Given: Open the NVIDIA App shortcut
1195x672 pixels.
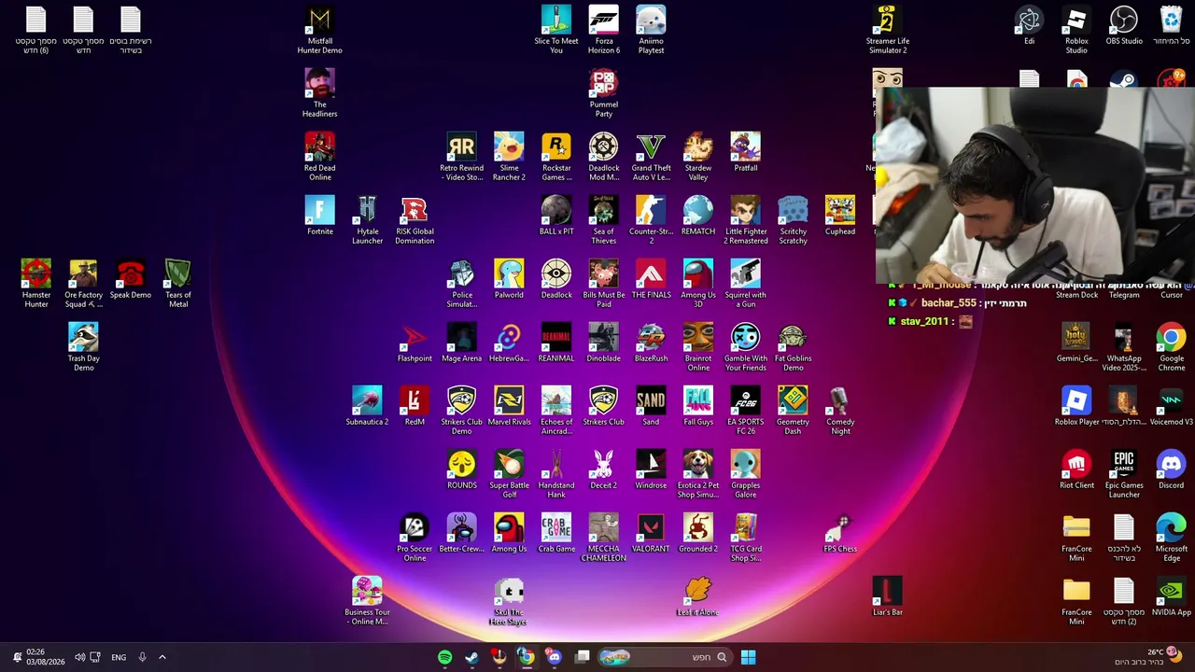Looking at the screenshot, I should click(x=1171, y=597).
